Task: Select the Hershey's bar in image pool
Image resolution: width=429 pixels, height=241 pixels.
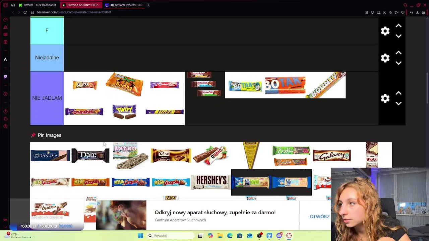Action: 211,182
